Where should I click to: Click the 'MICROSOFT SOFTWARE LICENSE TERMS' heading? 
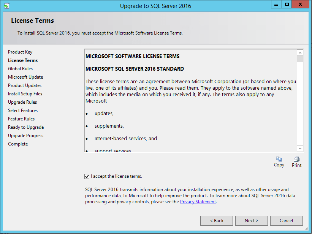pos(133,56)
